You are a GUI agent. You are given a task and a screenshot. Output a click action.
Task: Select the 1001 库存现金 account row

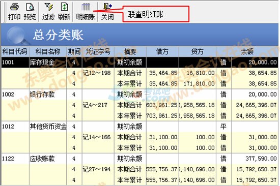click(x=139, y=62)
